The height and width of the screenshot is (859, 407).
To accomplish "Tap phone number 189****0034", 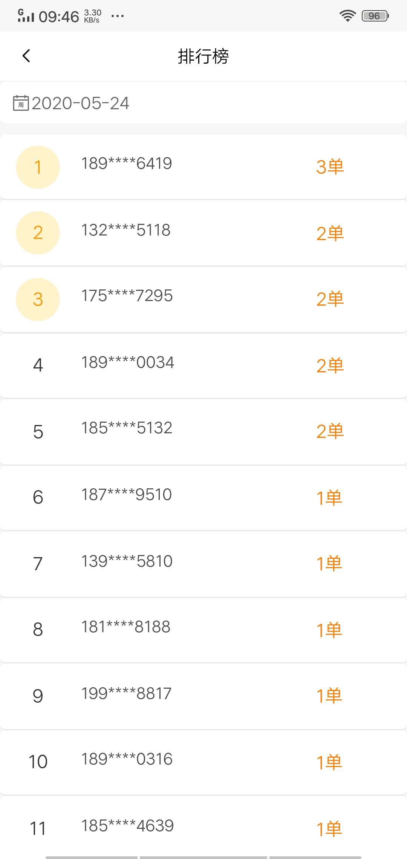I will (x=128, y=362).
